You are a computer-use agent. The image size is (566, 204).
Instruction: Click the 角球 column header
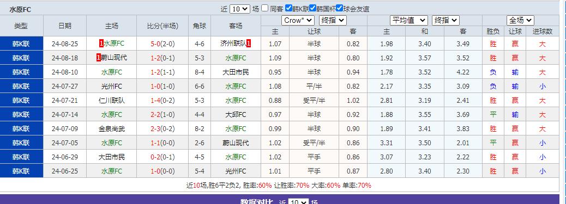click(200, 26)
